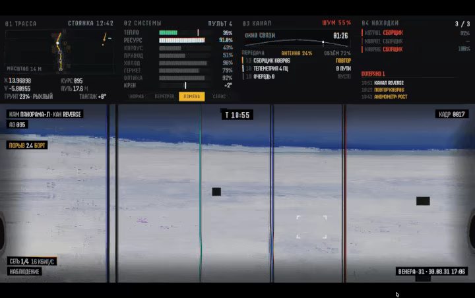Click the ОБЪЁМ 72% indicator
This screenshot has width=475, height=298.
tap(337, 53)
